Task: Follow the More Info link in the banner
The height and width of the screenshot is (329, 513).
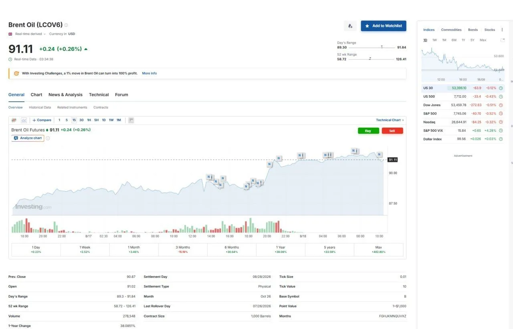Action: click(x=149, y=73)
